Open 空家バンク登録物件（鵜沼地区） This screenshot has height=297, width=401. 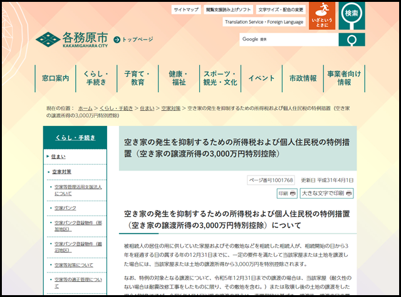[x=78, y=247]
